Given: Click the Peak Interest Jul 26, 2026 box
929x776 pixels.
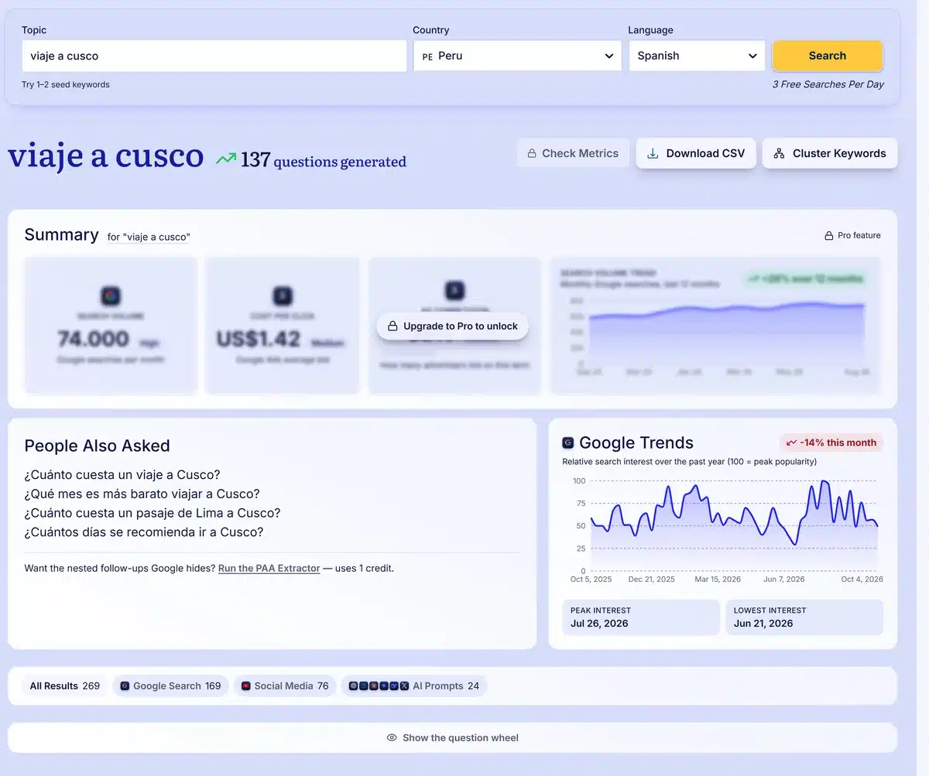Looking at the screenshot, I should [x=641, y=617].
